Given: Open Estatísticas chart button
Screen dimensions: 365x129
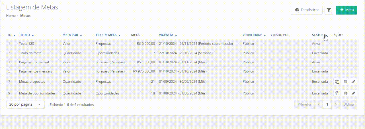Looking at the screenshot, I should point(307,10).
